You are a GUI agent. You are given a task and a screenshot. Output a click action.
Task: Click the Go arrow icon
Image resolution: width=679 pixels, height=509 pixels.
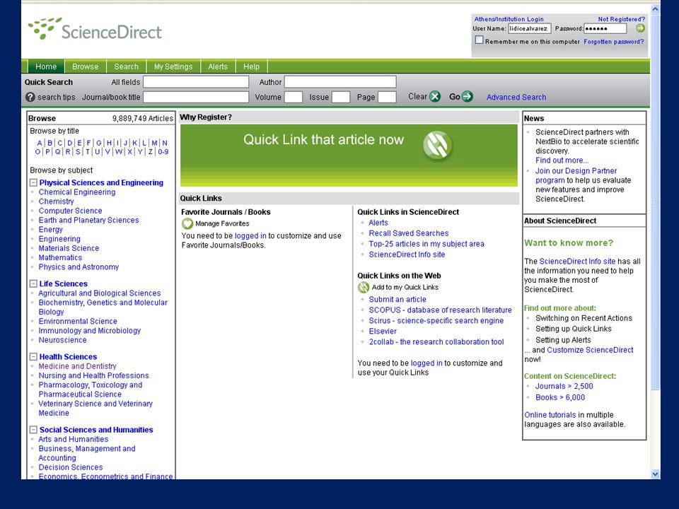(x=467, y=97)
